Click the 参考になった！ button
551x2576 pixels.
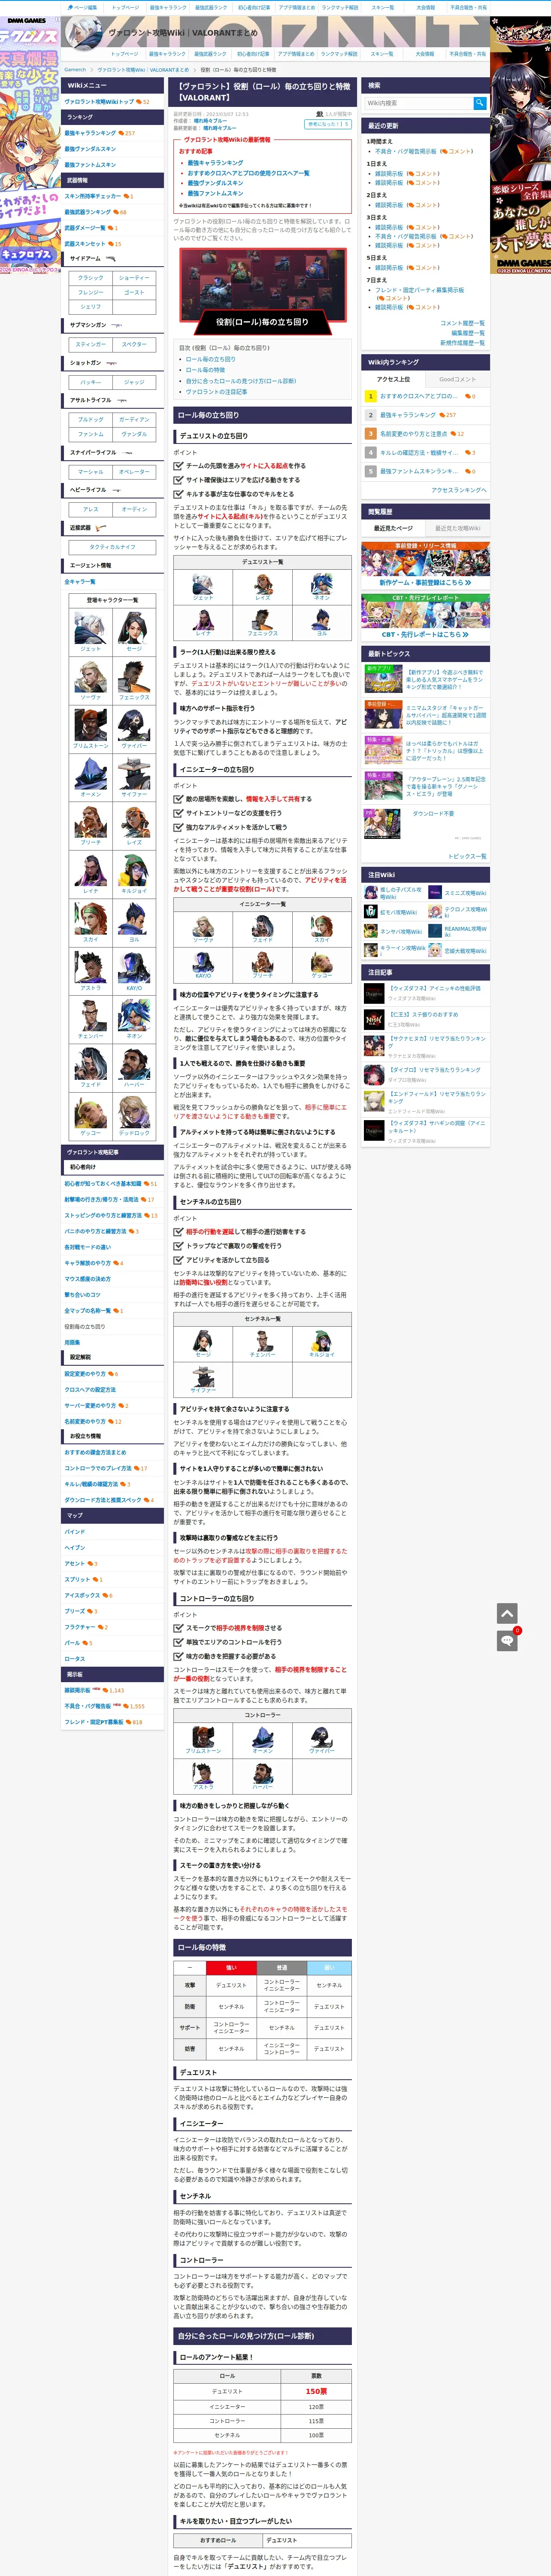328,124
